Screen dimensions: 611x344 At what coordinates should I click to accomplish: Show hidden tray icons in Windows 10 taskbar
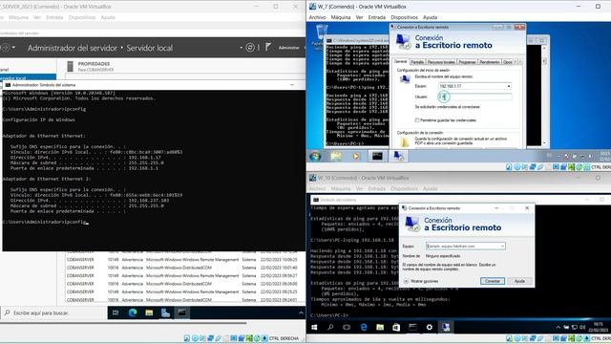click(558, 327)
